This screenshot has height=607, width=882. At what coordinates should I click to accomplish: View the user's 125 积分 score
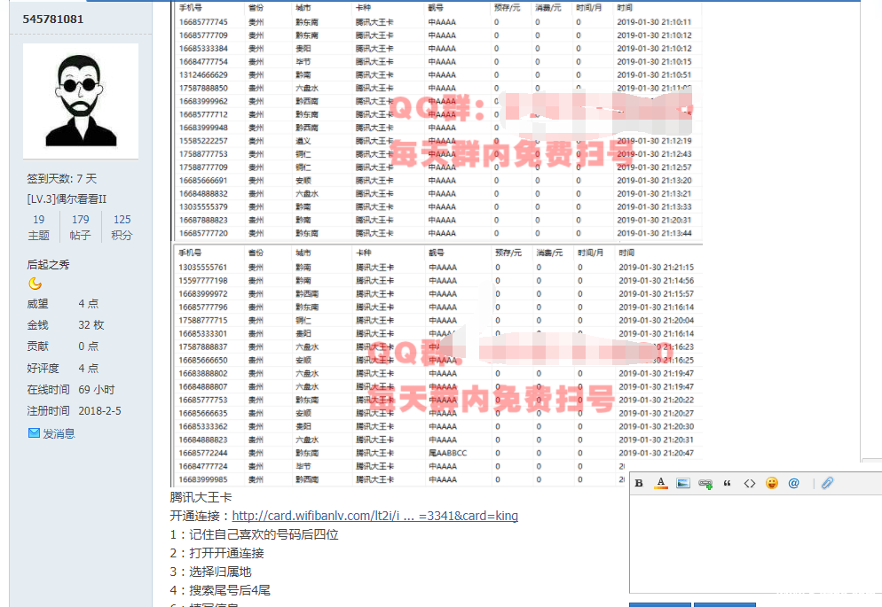click(122, 227)
